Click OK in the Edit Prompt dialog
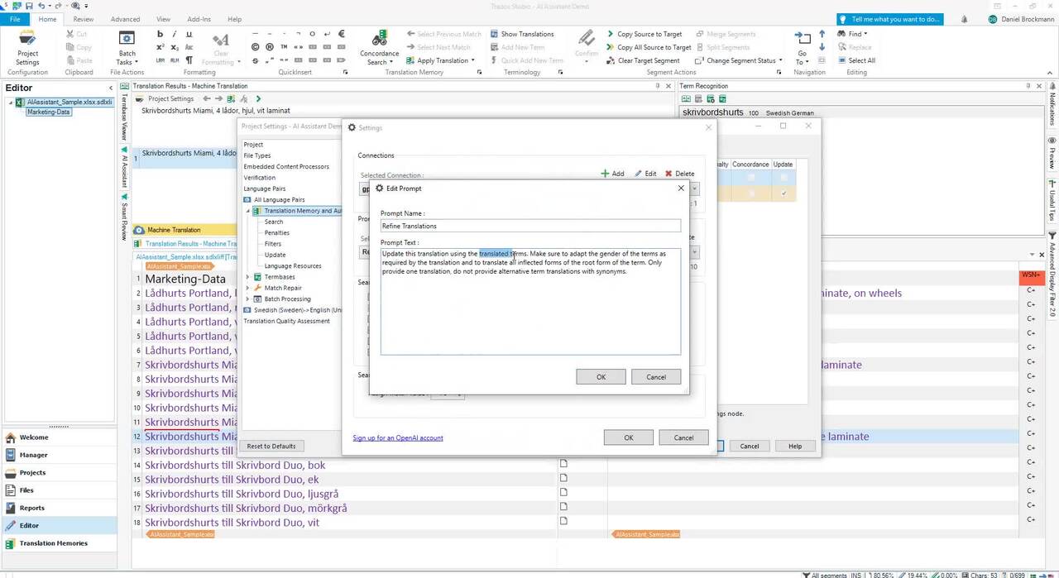 (601, 377)
